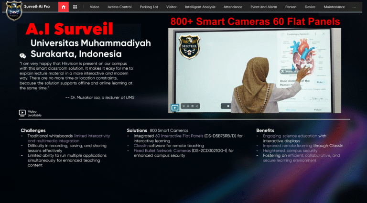Click 'Difficulty in recording, saving' bullet
Viewport: 367px width, 203px height.
click(x=67, y=148)
